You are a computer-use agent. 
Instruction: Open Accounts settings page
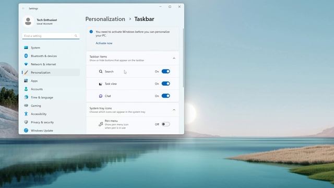coord(51,89)
